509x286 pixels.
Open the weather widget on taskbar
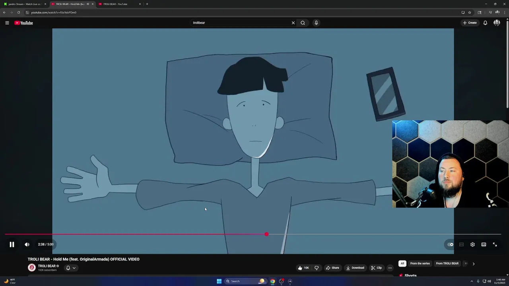(10, 281)
